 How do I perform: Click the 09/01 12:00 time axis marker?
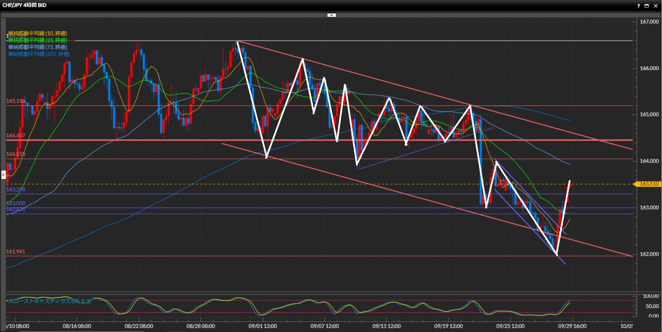pyautogui.click(x=262, y=326)
